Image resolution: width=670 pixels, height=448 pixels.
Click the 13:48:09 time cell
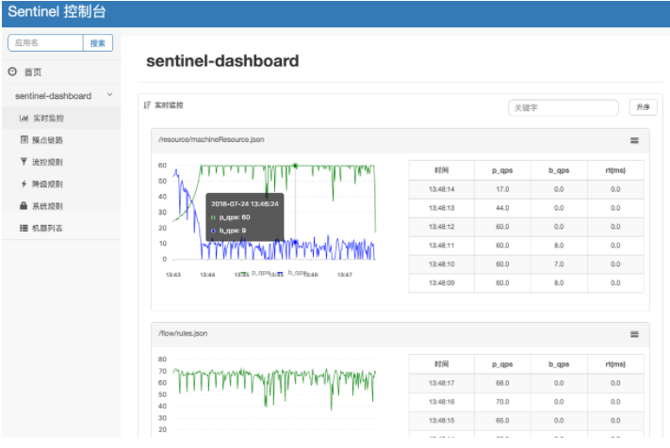pyautogui.click(x=441, y=283)
